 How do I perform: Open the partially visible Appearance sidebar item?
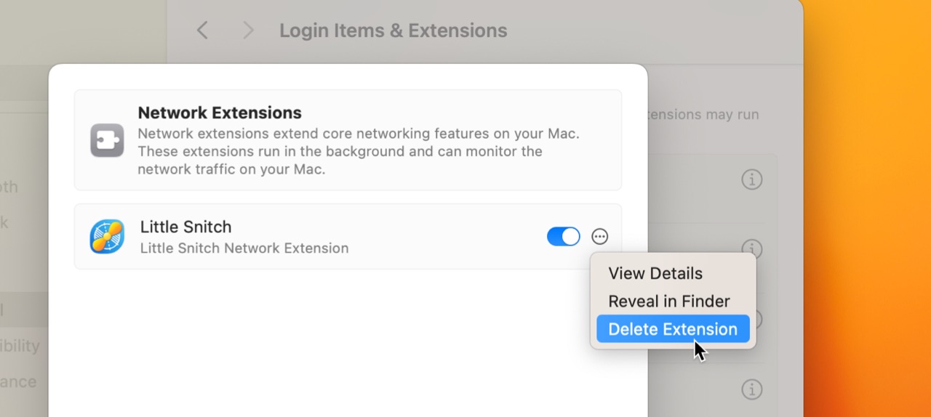point(18,381)
